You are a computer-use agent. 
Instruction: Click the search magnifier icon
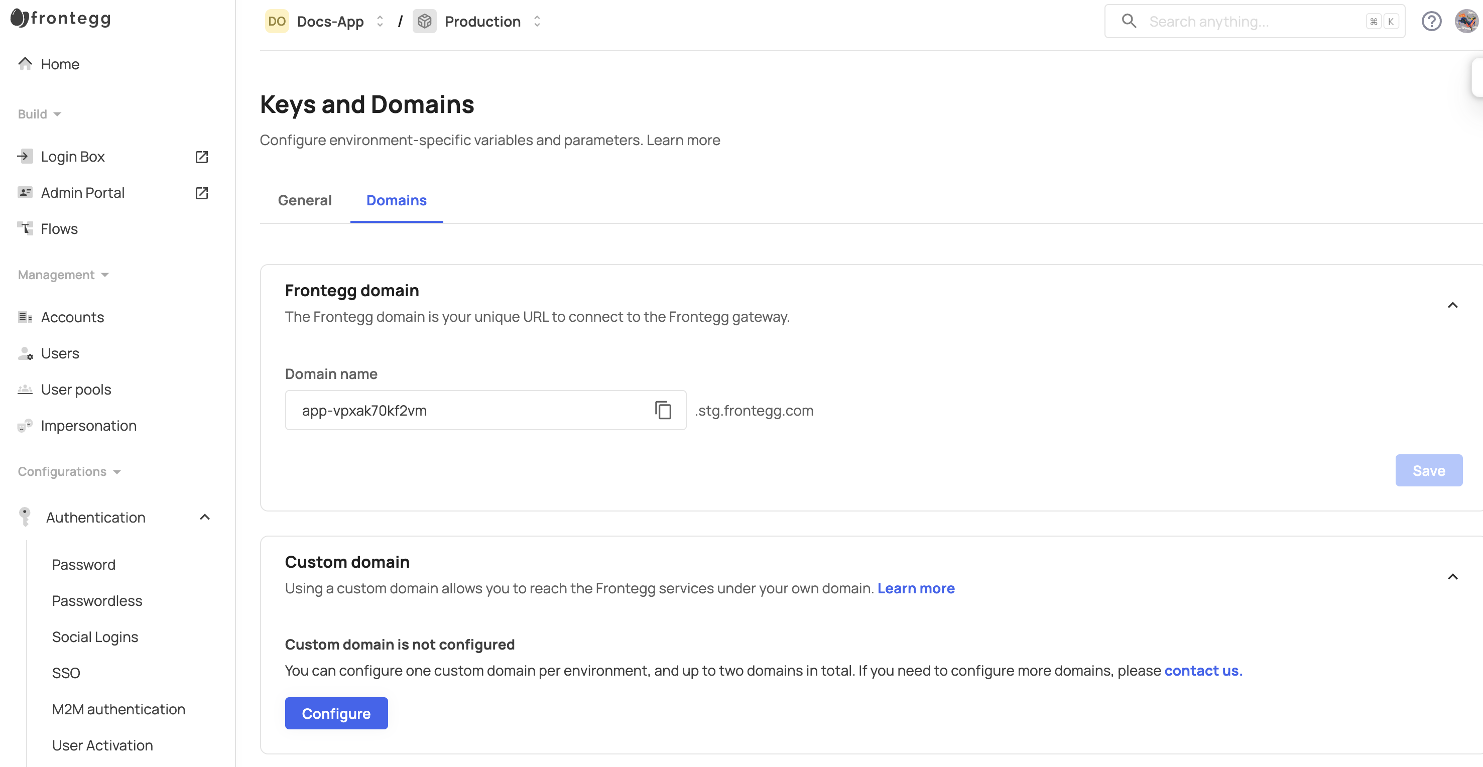pos(1129,21)
